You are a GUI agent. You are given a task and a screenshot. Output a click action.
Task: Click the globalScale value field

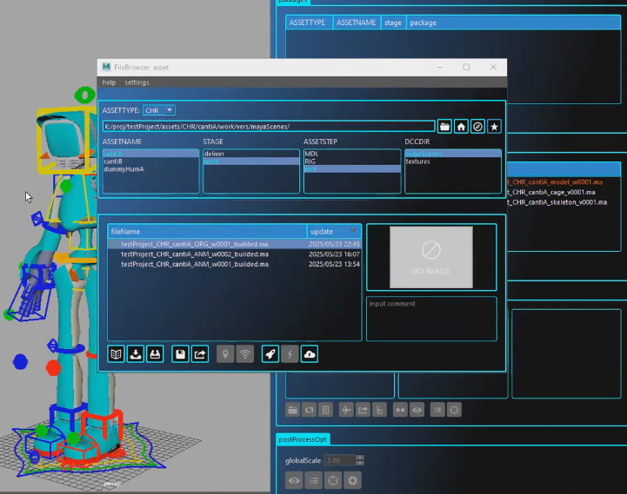point(339,460)
